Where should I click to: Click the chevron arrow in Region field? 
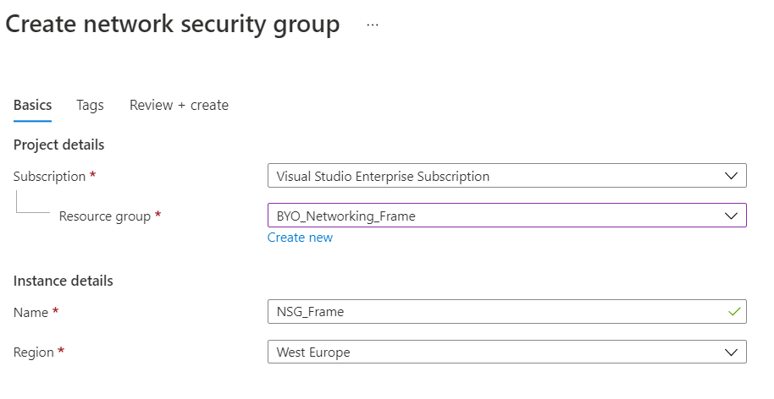click(732, 352)
